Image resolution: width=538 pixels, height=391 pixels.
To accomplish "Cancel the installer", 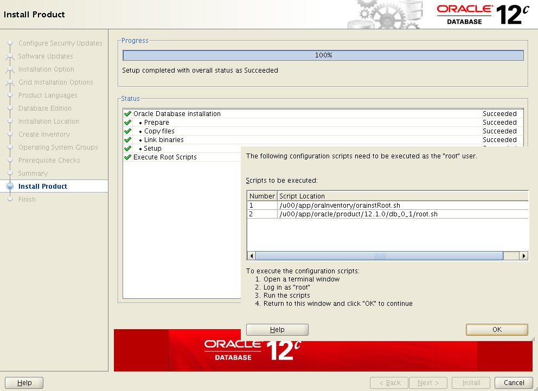I will pos(510,382).
